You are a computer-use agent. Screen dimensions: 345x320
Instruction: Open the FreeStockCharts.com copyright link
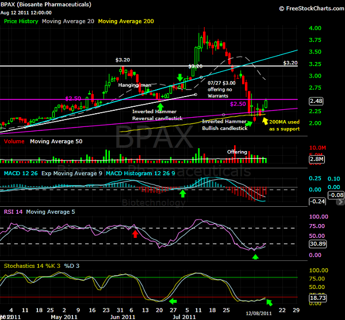coord(312,9)
